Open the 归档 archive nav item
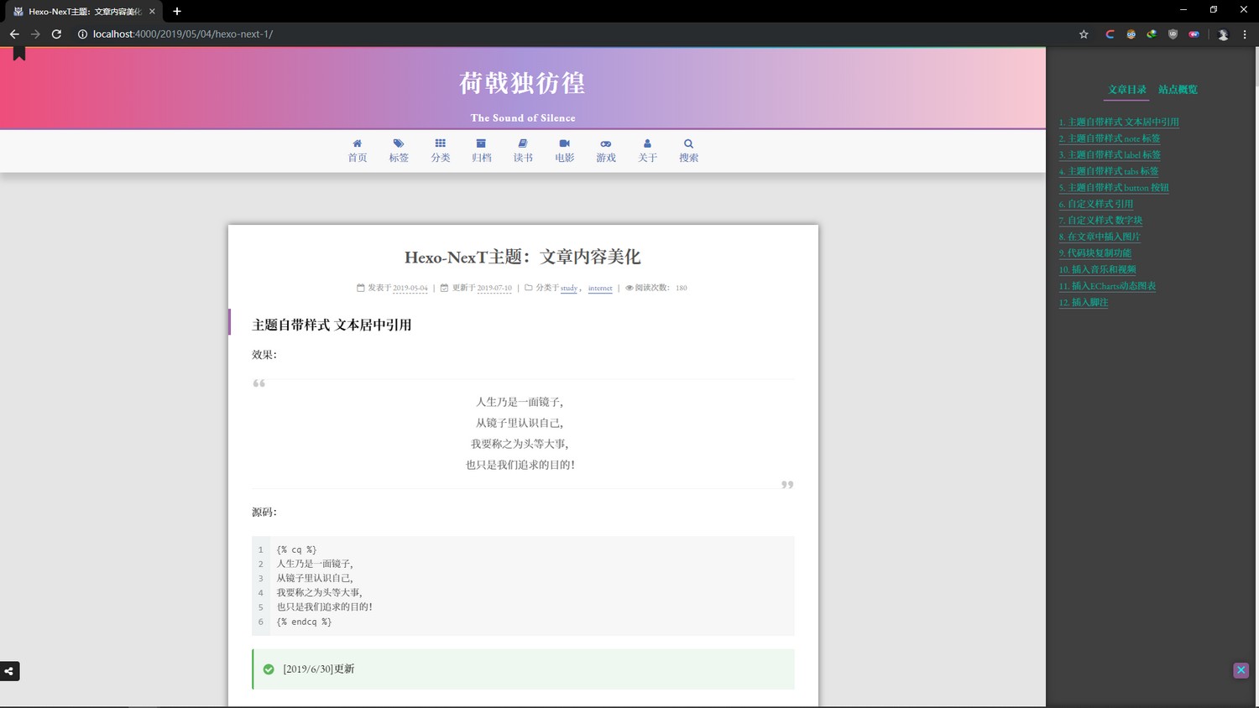The width and height of the screenshot is (1259, 708). (482, 151)
